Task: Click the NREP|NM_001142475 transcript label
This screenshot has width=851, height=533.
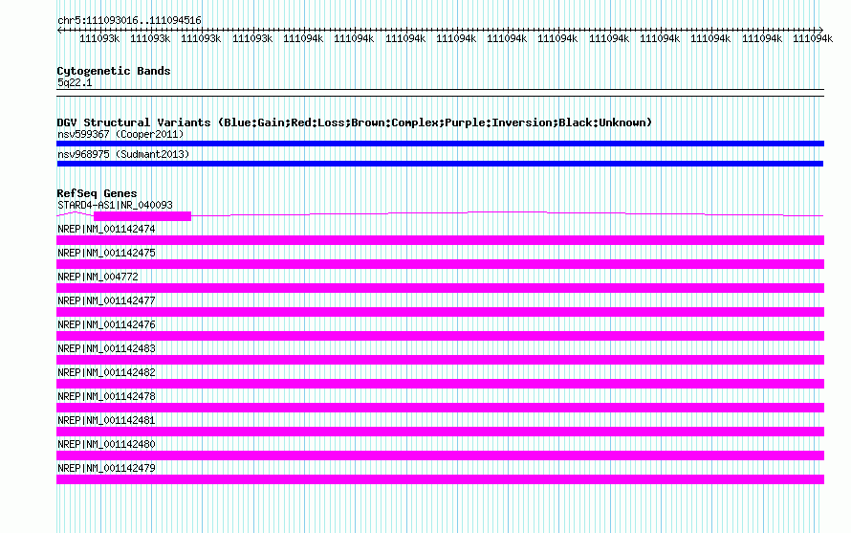Action: coord(106,253)
